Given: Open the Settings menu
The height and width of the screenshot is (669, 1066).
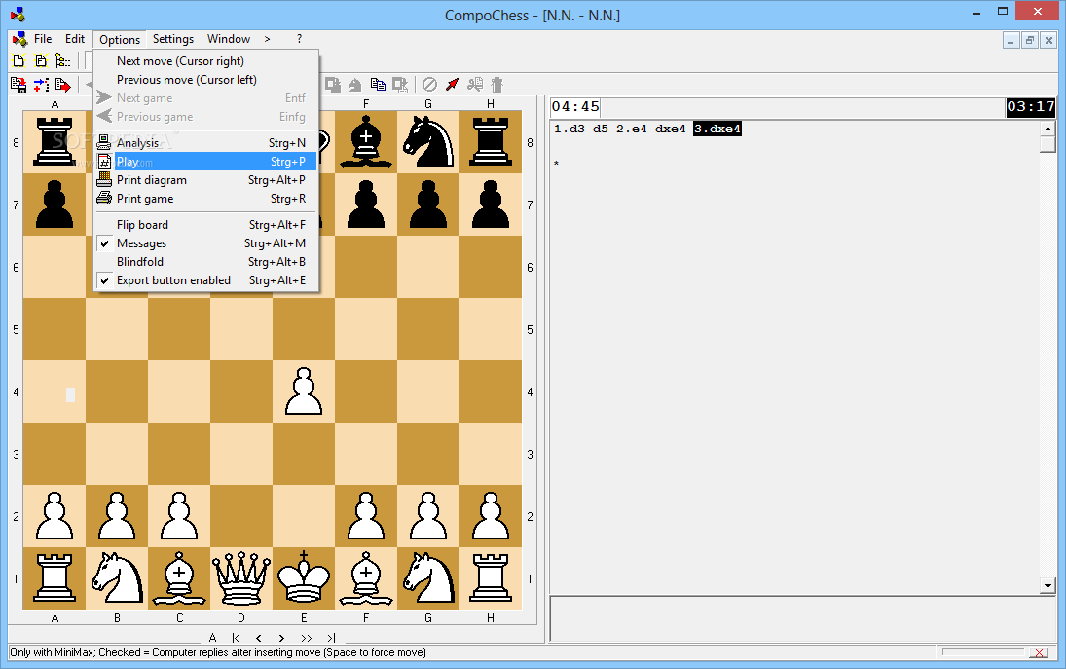Looking at the screenshot, I should [172, 39].
